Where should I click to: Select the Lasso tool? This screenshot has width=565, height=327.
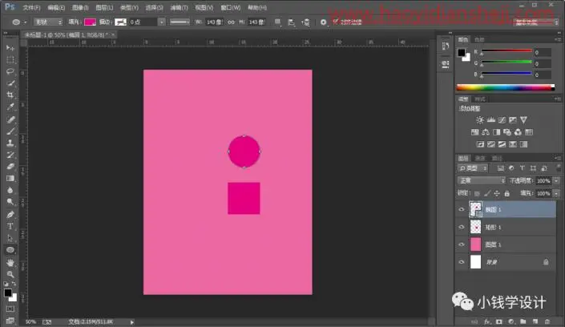point(10,71)
